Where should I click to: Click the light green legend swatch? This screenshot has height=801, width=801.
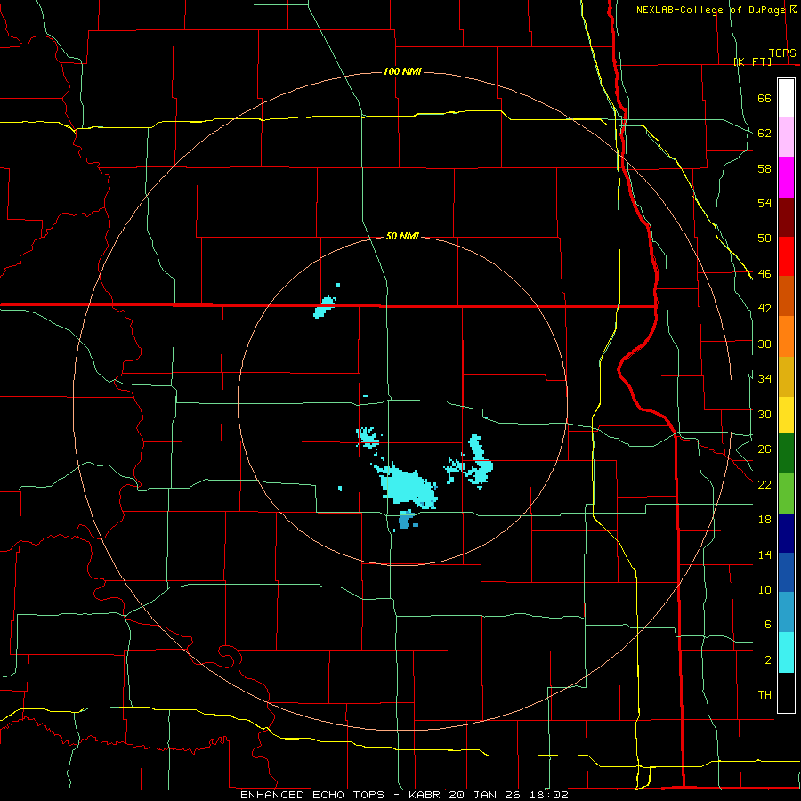point(786,493)
